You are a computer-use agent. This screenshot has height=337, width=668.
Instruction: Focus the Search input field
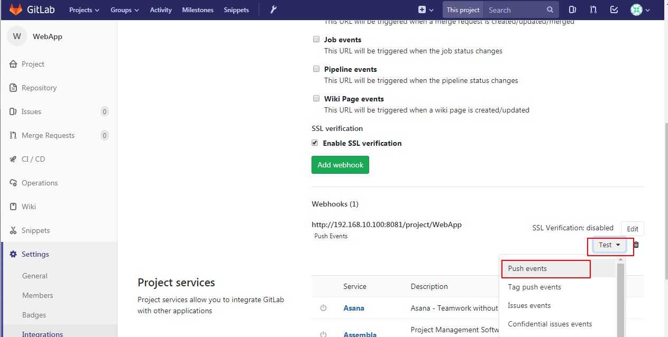(515, 10)
